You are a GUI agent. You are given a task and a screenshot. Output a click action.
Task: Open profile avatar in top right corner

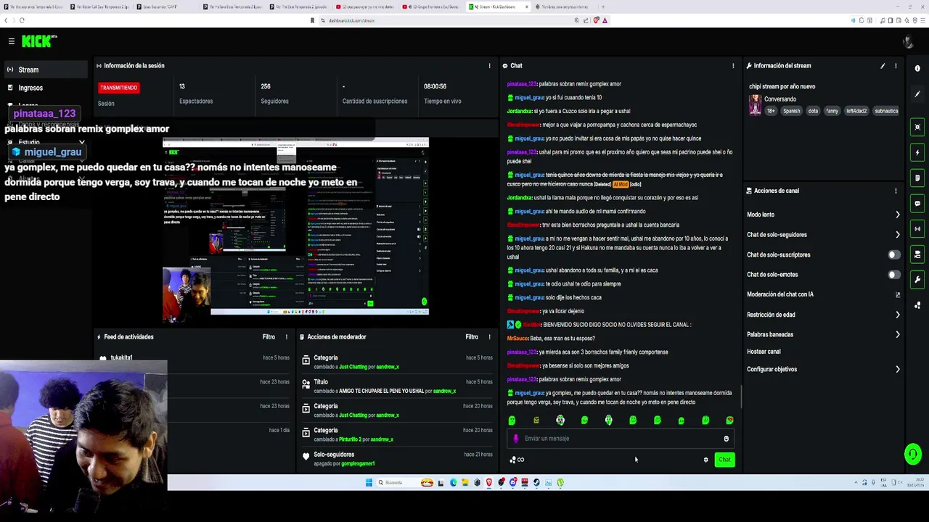(907, 41)
